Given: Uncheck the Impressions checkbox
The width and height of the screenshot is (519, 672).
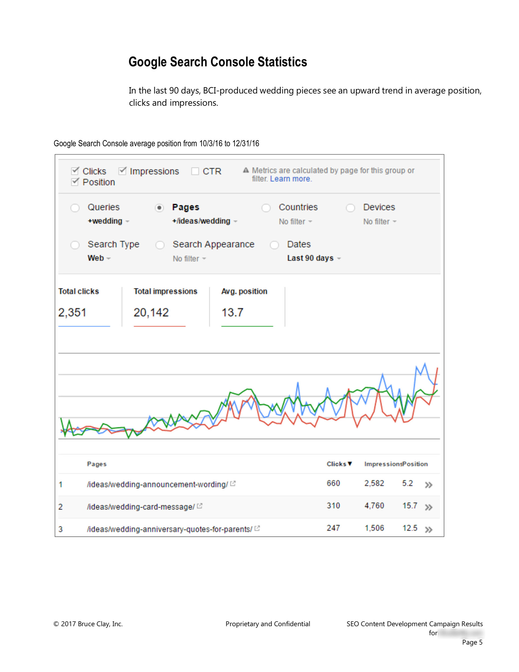Looking at the screenshot, I should coord(122,171).
